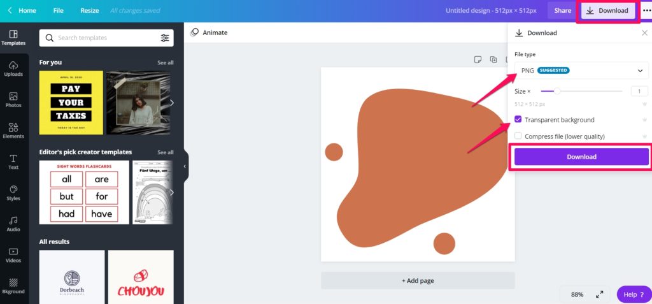Select the woman photo template
Image resolution: width=652 pixels, height=304 pixels.
pos(138,103)
